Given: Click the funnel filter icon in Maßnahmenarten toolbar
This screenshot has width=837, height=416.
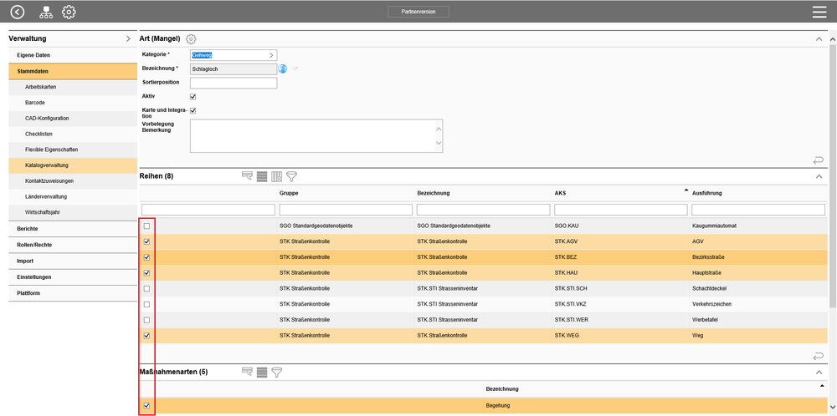Looking at the screenshot, I should point(276,372).
